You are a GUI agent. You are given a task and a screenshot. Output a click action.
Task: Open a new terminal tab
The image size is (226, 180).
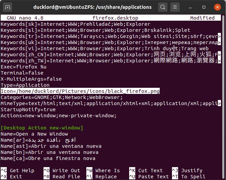7,7
